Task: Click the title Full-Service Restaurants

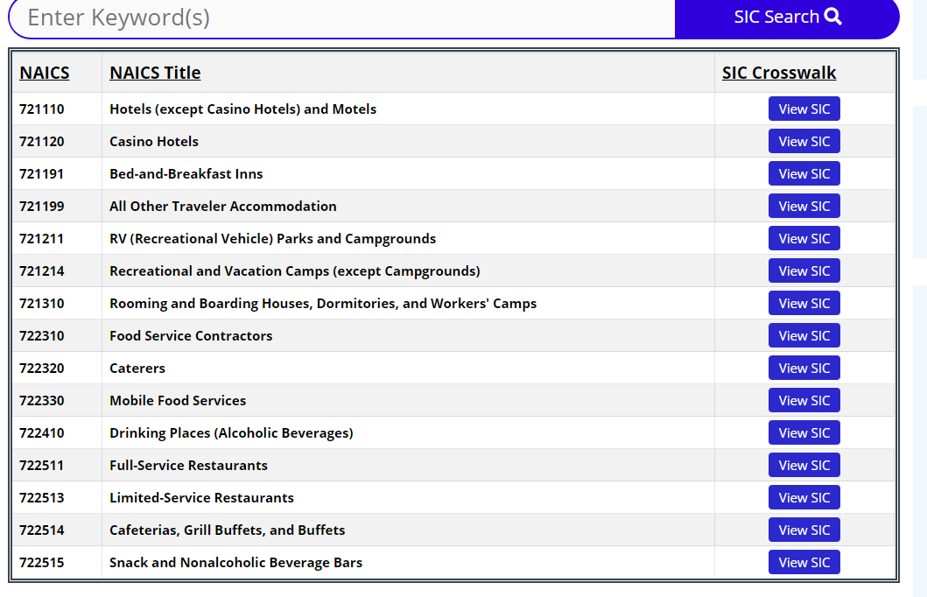Action: coord(188,466)
